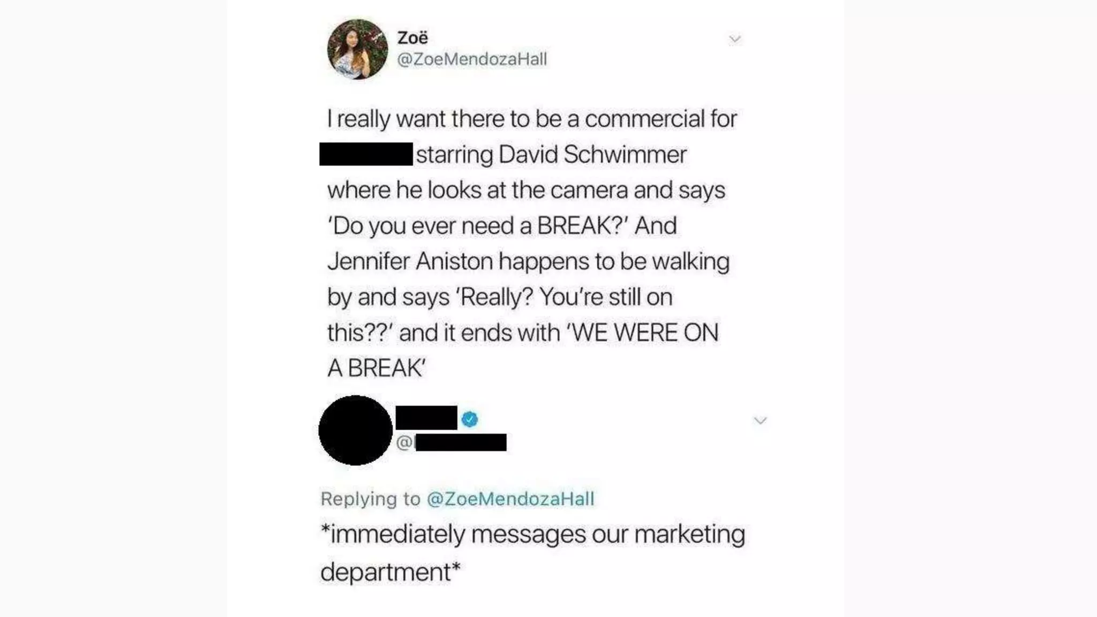This screenshot has height=617, width=1097.
Task: Expand the chevron menu on Zoë's tweet
Action: 735,39
